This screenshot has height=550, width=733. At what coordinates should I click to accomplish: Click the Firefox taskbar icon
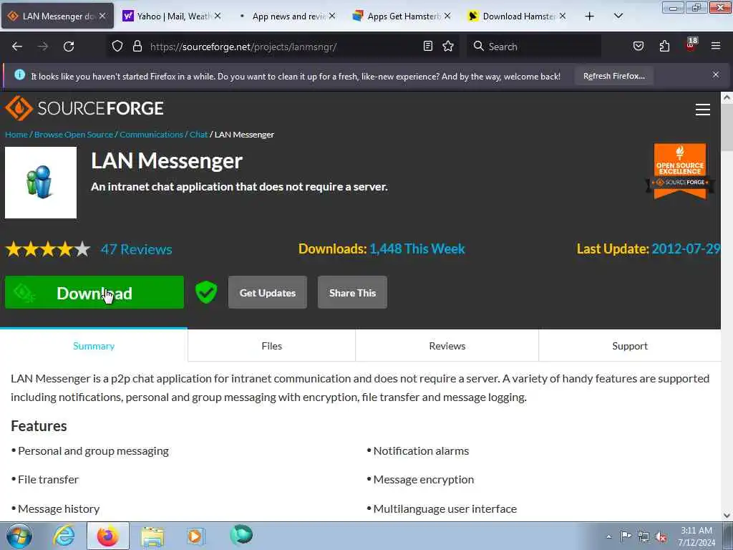pos(107,536)
